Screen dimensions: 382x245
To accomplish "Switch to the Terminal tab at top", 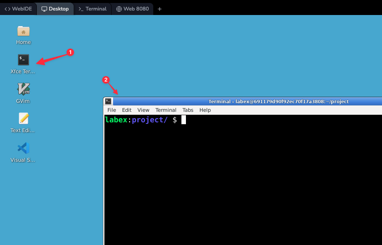I will (x=92, y=8).
